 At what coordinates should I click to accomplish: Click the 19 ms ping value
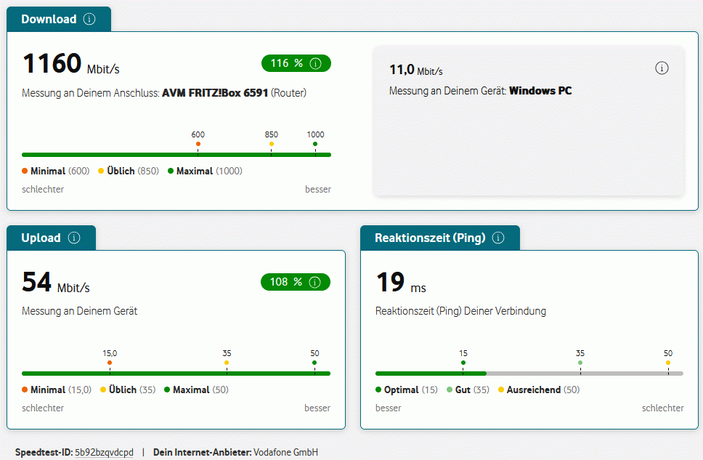[x=401, y=282]
